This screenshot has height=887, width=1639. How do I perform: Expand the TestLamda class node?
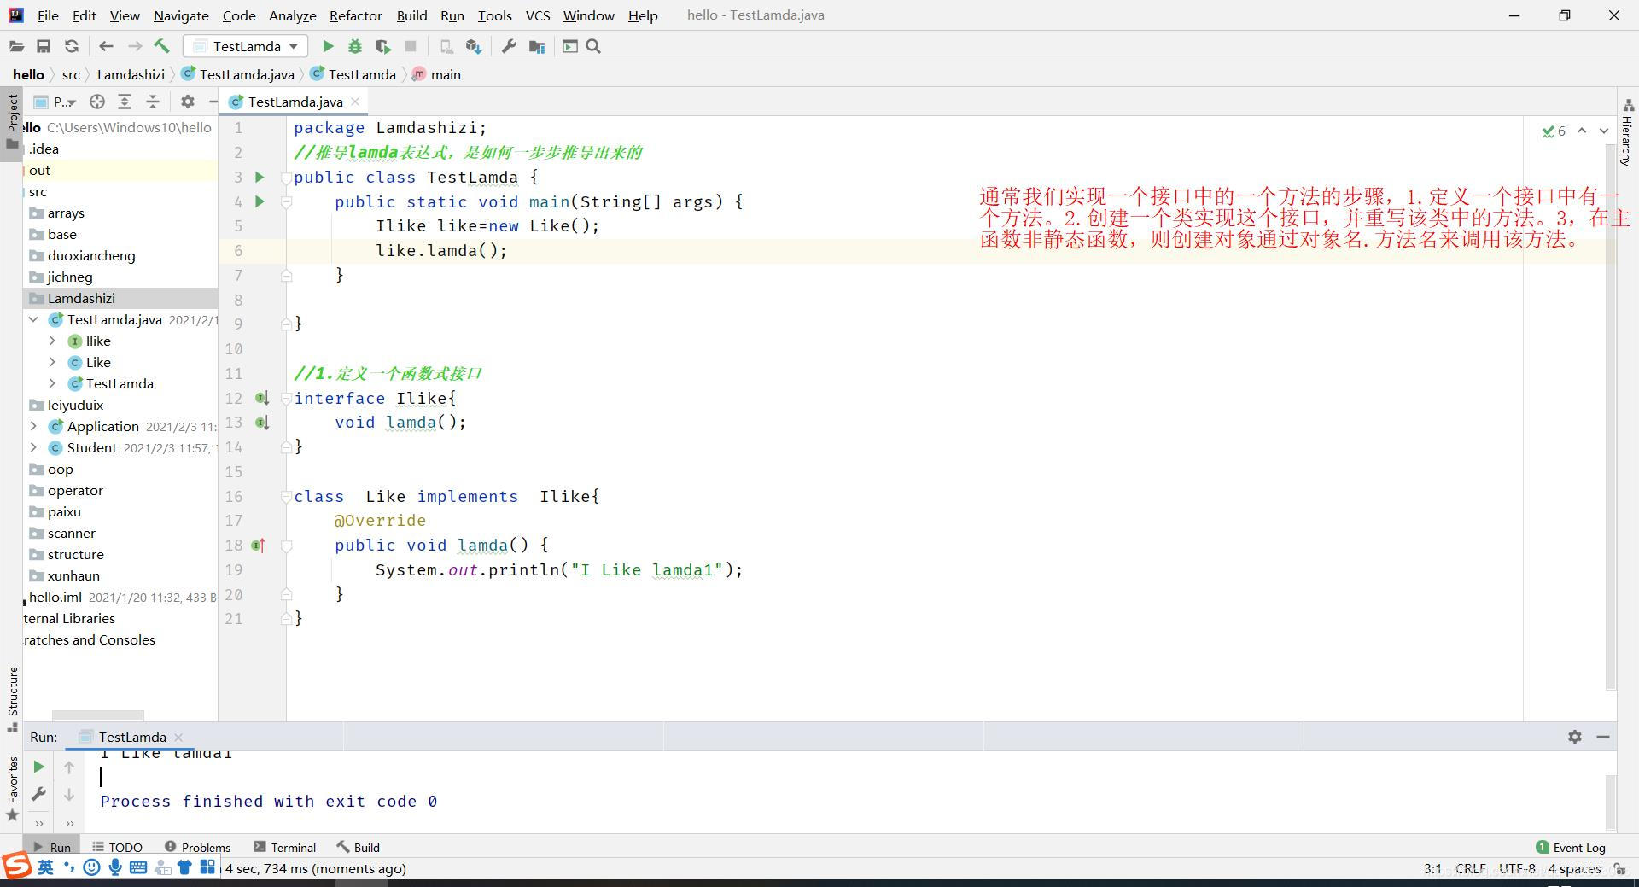click(x=52, y=383)
